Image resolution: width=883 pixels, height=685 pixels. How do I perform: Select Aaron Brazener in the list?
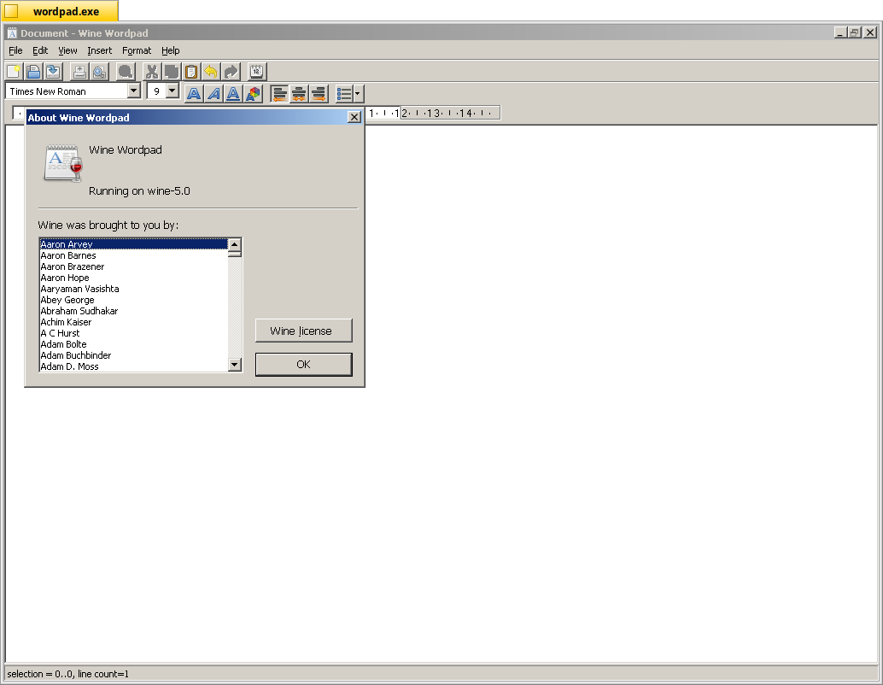(133, 266)
